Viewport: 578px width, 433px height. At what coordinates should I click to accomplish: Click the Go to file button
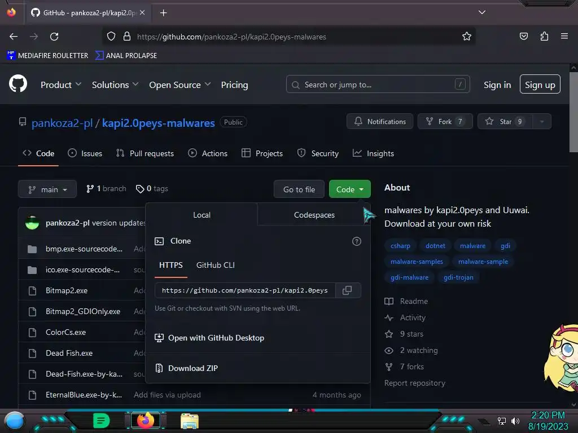point(299,189)
